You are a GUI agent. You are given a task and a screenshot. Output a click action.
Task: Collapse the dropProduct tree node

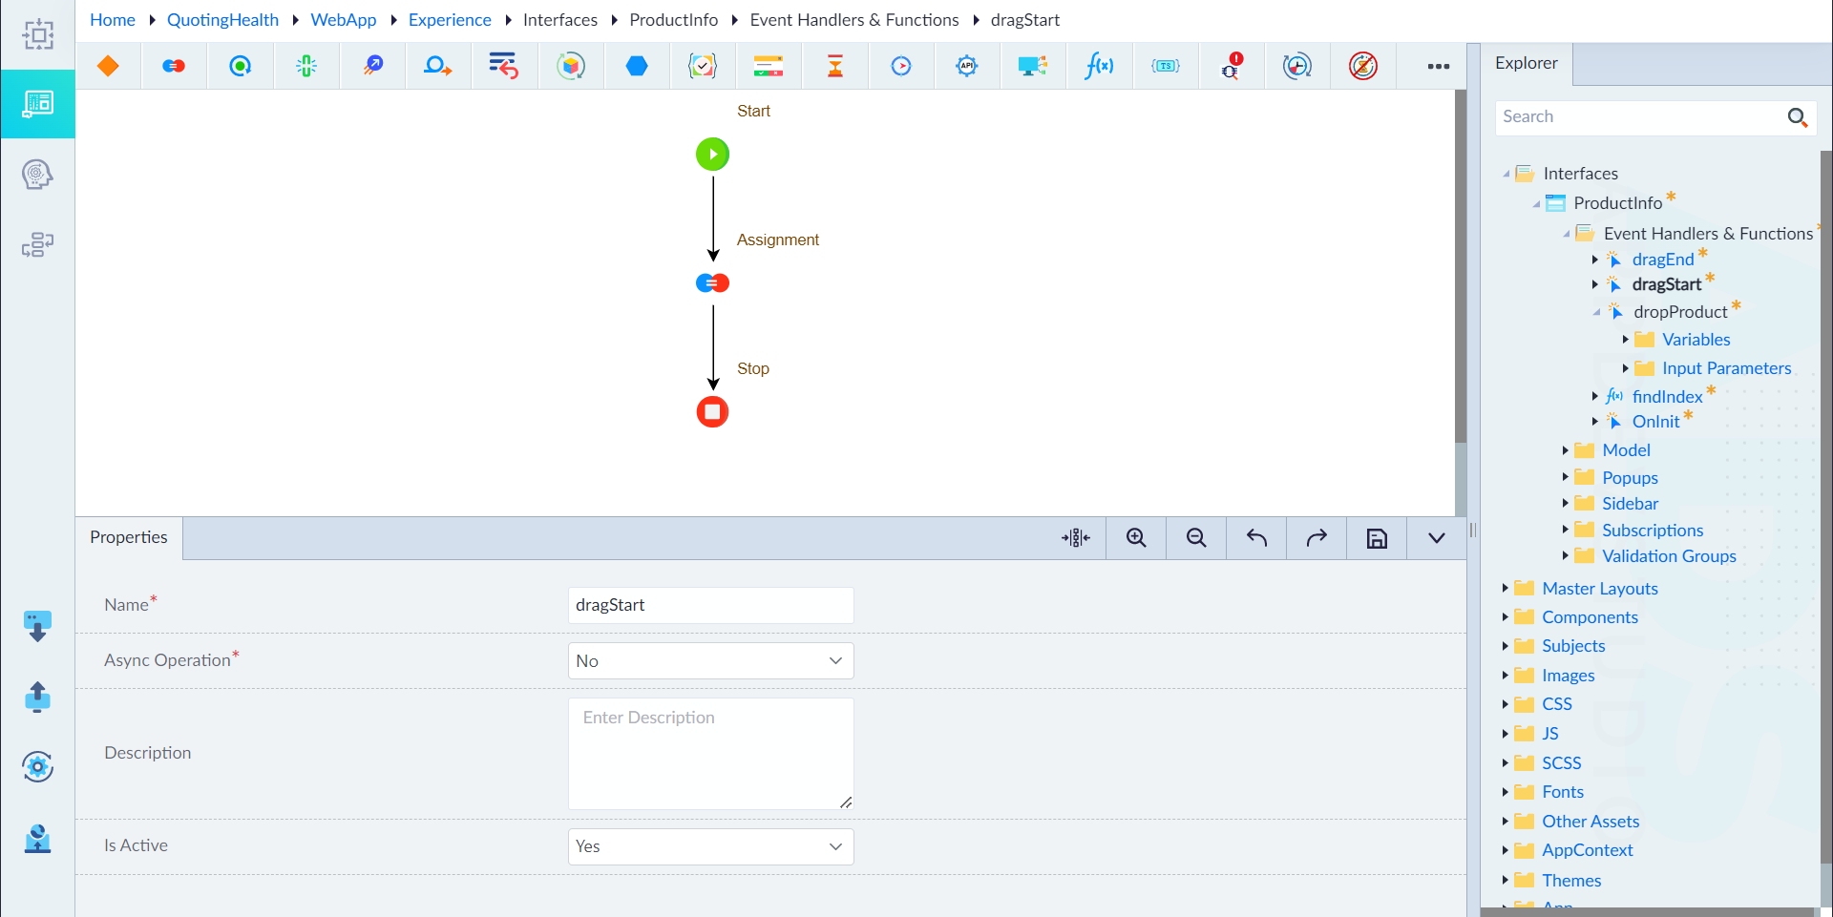[1596, 312]
